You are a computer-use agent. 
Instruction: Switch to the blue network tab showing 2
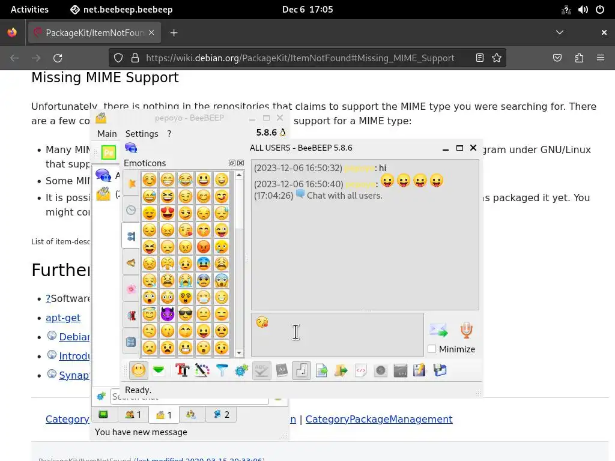[221, 414]
